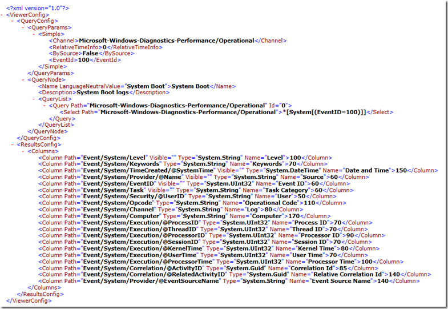Click the closing Query tag
This screenshot has width=448, height=309.
coord(62,119)
